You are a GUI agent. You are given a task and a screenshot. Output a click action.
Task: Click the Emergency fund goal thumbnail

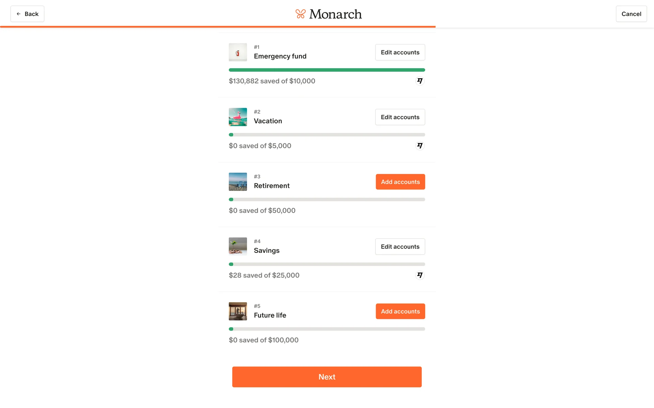[x=238, y=52]
